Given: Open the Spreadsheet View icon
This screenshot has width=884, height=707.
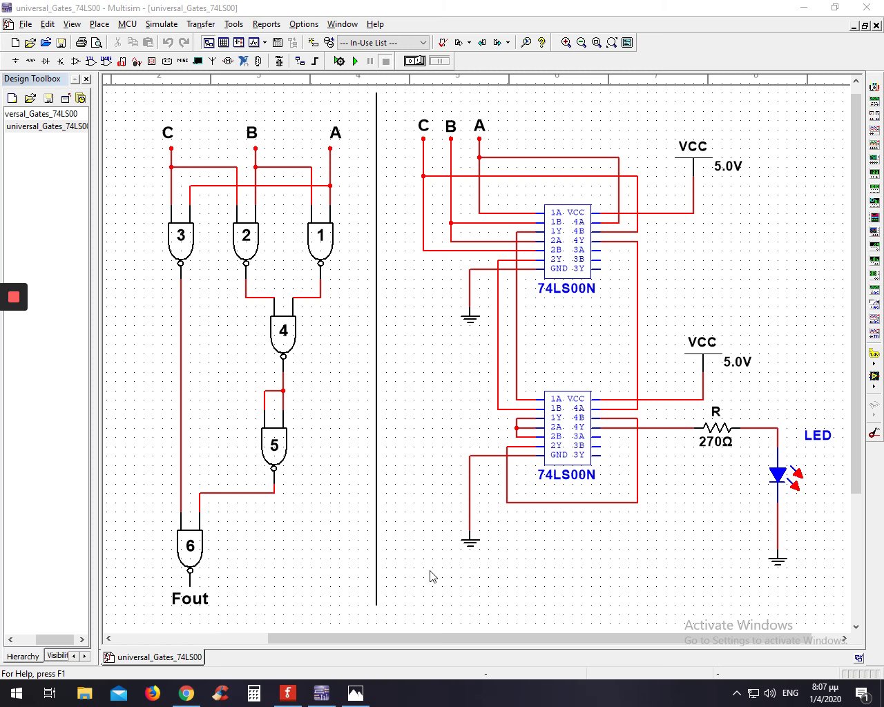Looking at the screenshot, I should (x=223, y=43).
